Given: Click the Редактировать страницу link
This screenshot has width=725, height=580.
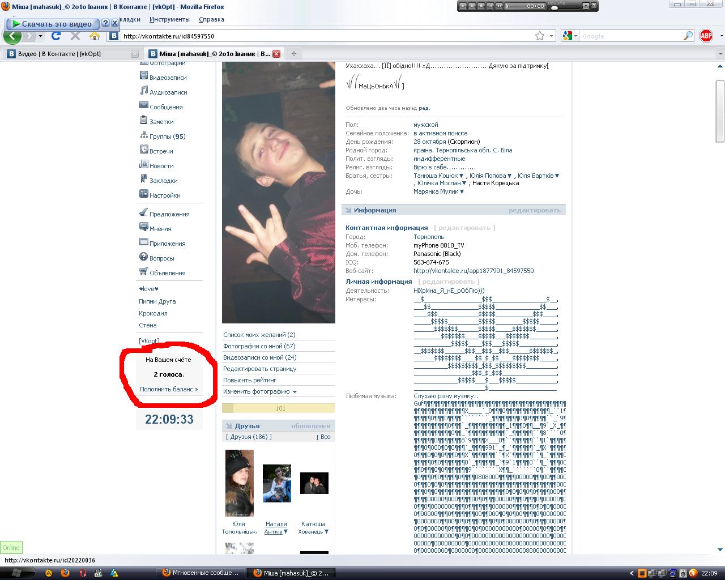Looking at the screenshot, I should 259,369.
